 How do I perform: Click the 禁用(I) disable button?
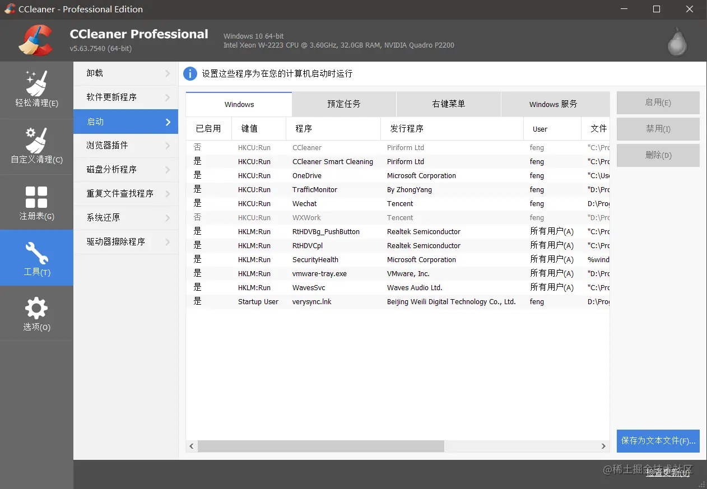pos(658,129)
